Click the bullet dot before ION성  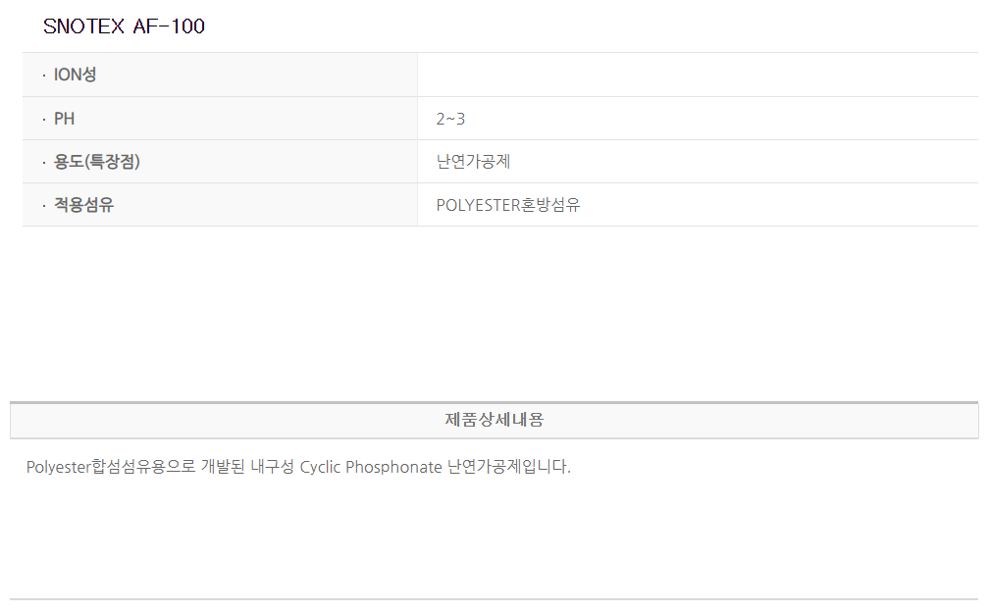(x=43, y=76)
